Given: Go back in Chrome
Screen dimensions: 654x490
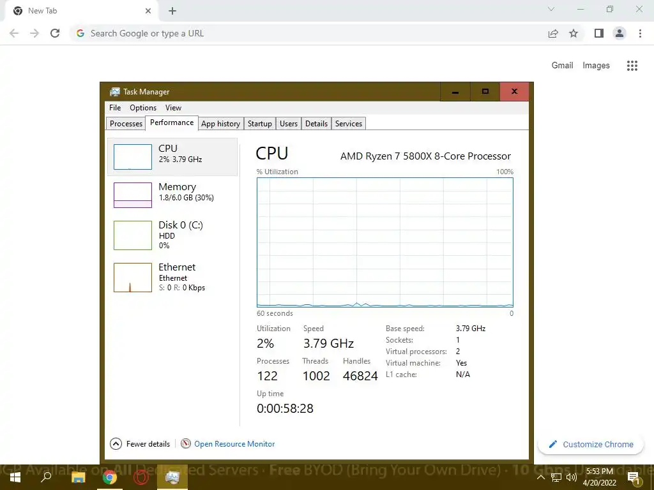Looking at the screenshot, I should [14, 33].
